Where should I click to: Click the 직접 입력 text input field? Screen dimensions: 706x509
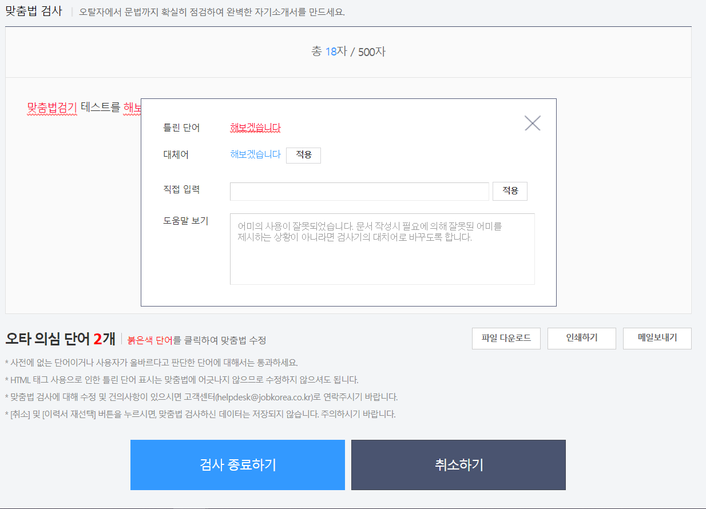click(359, 191)
